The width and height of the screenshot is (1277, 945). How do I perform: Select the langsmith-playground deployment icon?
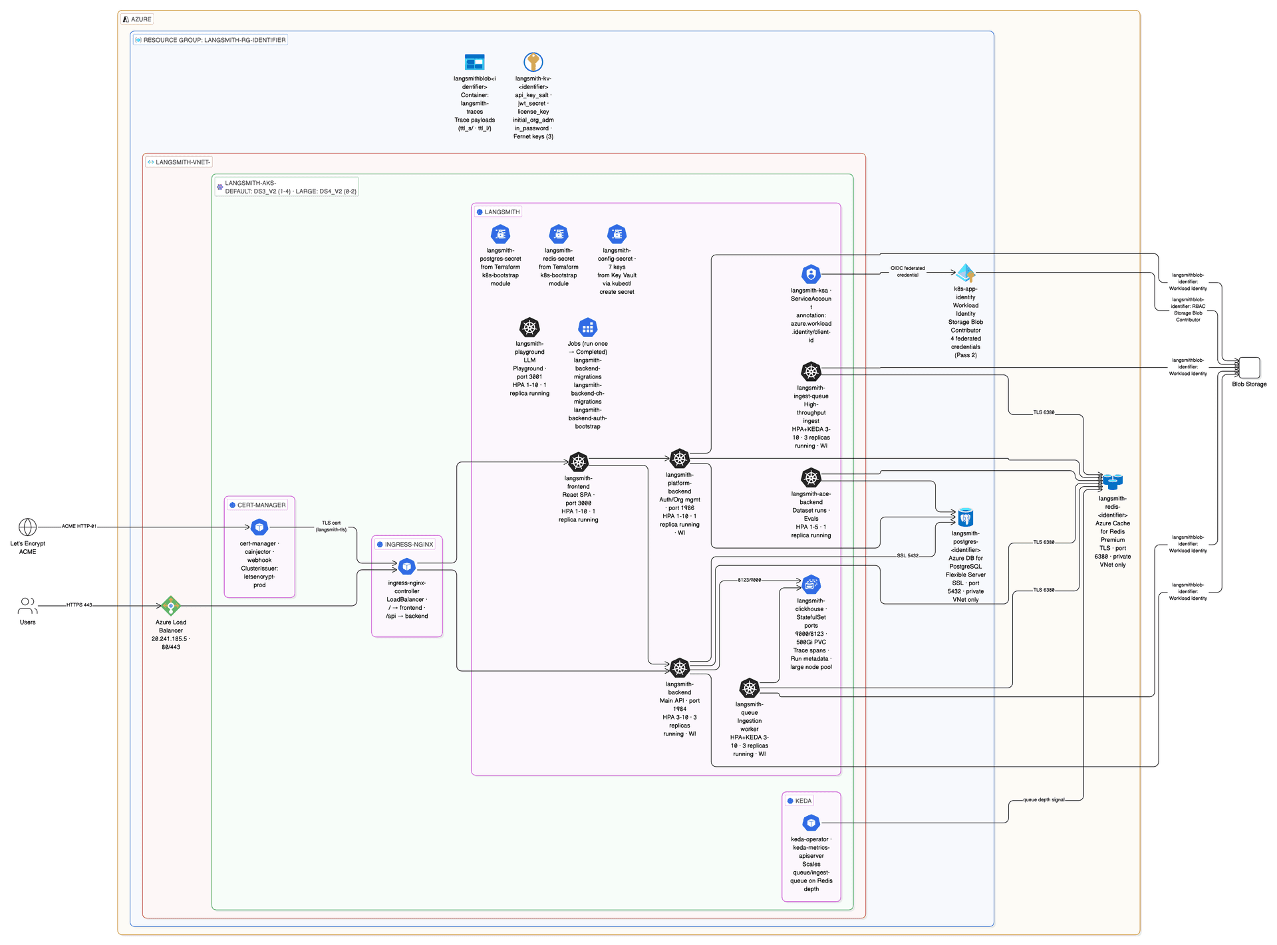[x=529, y=327]
